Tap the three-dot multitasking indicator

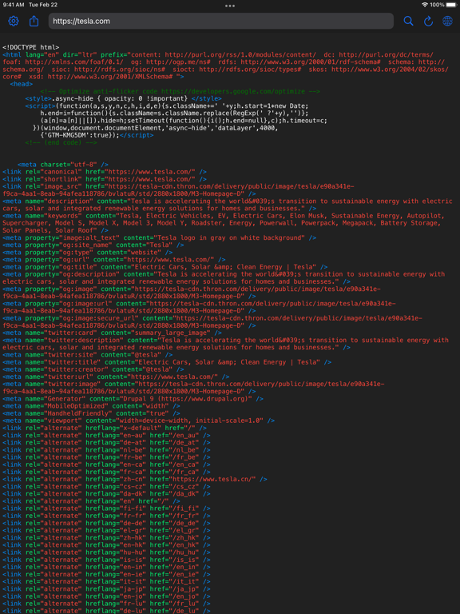(x=230, y=6)
